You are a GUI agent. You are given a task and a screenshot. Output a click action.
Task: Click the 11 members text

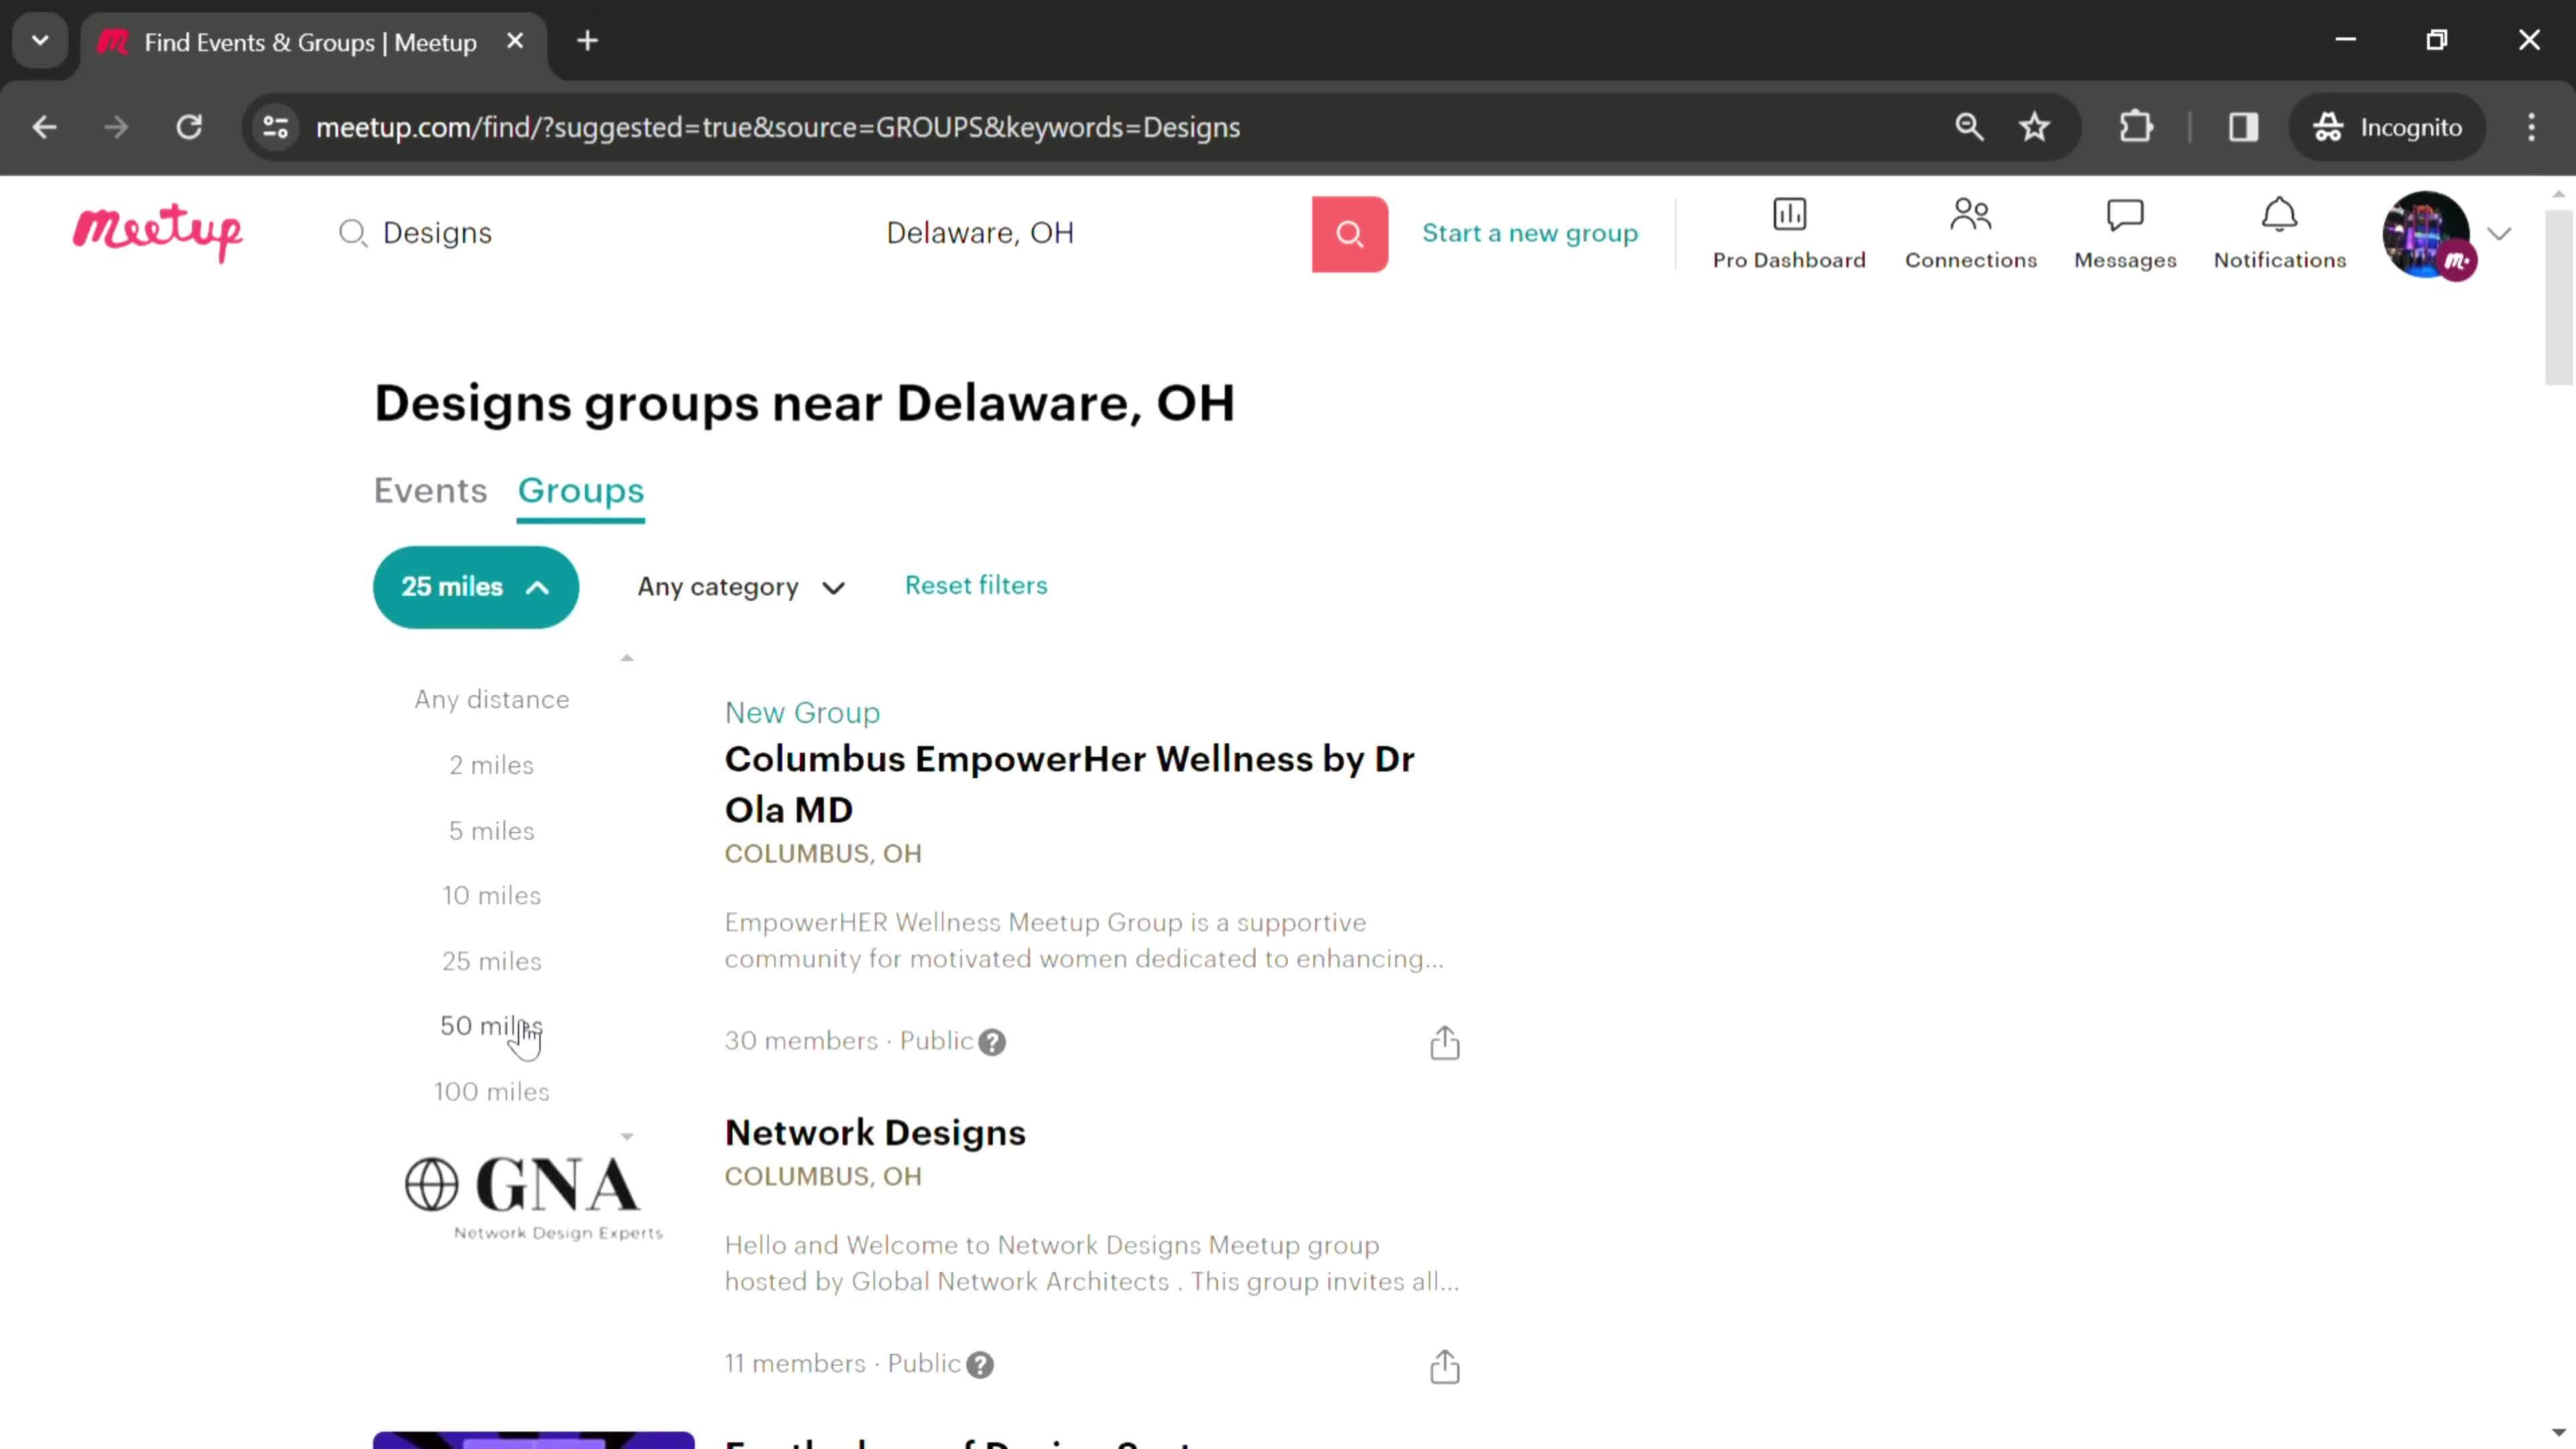(795, 1363)
